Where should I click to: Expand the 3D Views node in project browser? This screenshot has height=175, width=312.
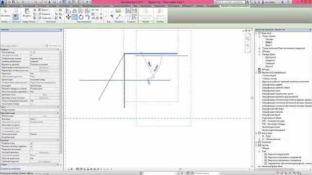click(259, 52)
